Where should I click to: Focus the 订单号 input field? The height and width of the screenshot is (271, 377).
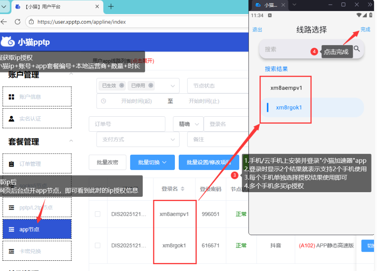pyautogui.click(x=127, y=124)
